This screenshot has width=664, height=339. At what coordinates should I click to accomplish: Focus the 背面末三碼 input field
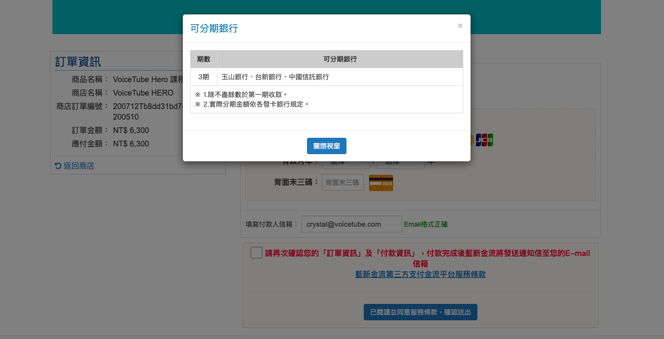pyautogui.click(x=343, y=182)
